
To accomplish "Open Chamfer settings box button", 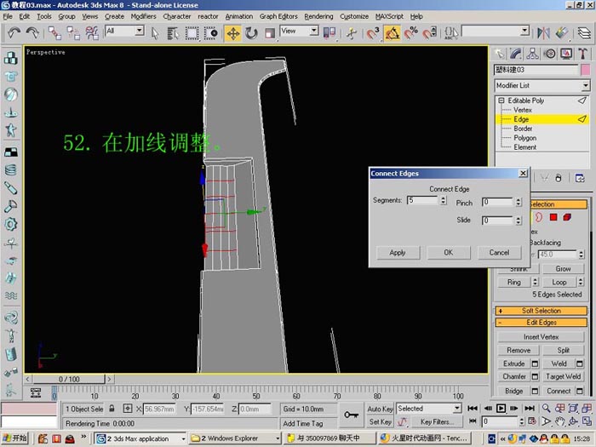I will pos(535,376).
